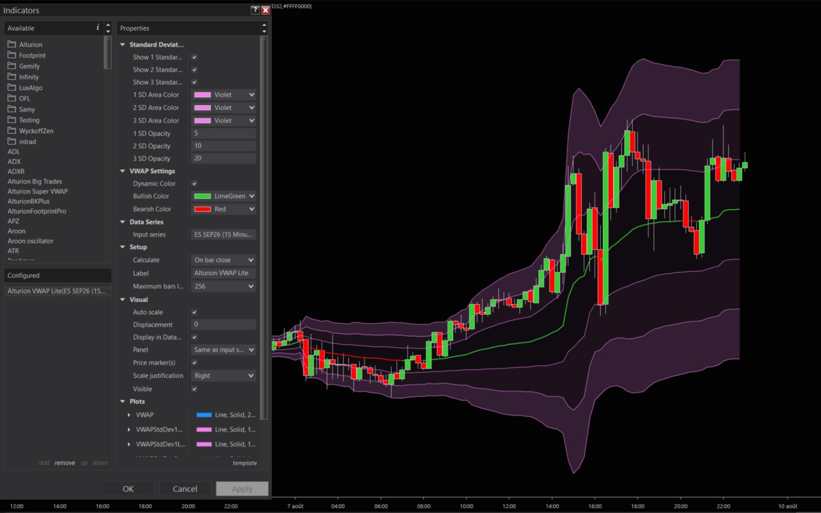The image size is (821, 513).
Task: Disable the Dynamic Color checkbox
Action: (194, 184)
